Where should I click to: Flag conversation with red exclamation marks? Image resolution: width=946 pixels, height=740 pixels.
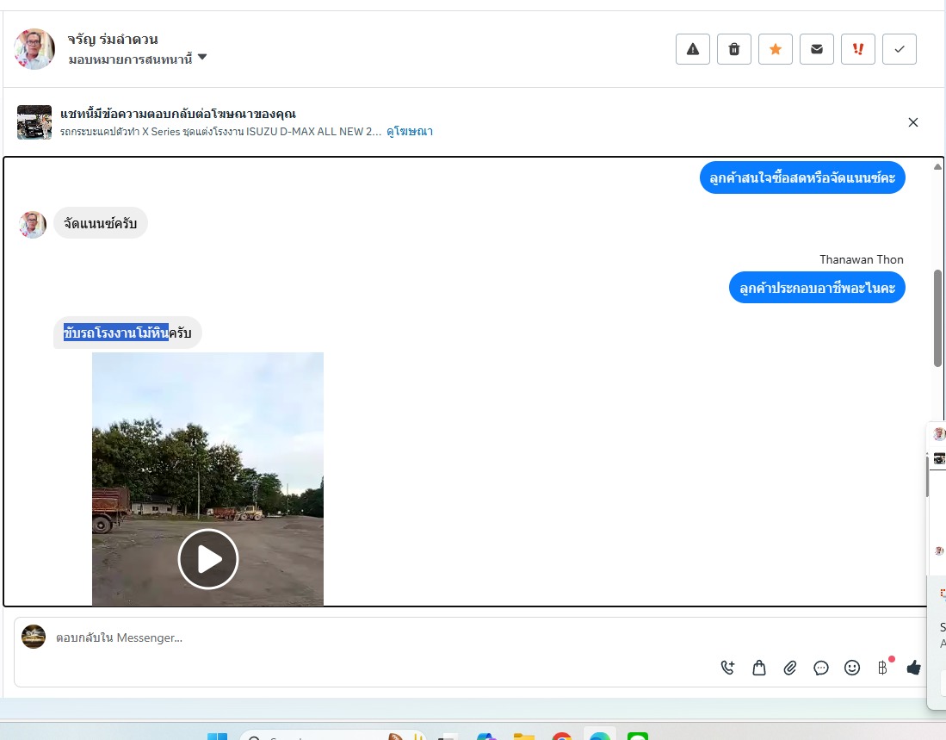point(858,49)
